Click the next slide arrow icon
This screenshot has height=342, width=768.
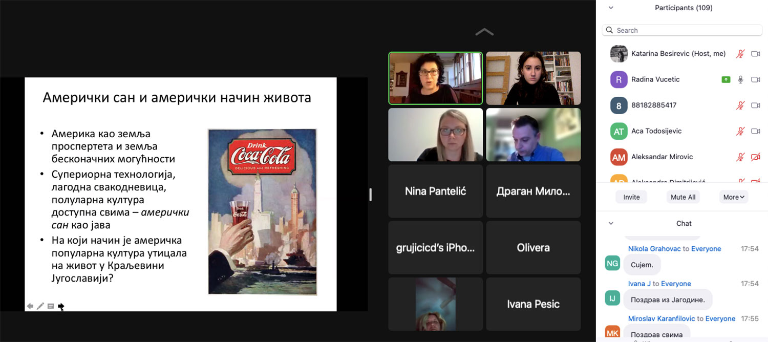tap(61, 306)
